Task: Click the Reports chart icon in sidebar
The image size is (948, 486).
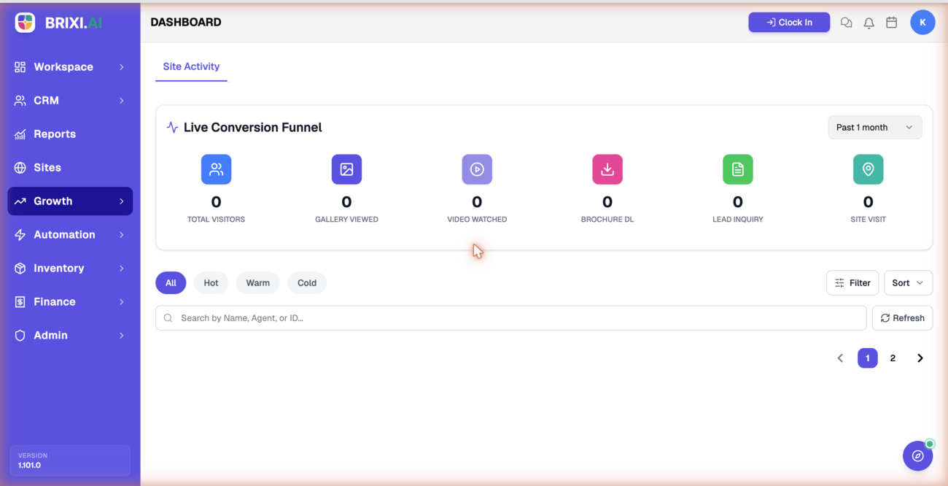Action: [x=20, y=134]
